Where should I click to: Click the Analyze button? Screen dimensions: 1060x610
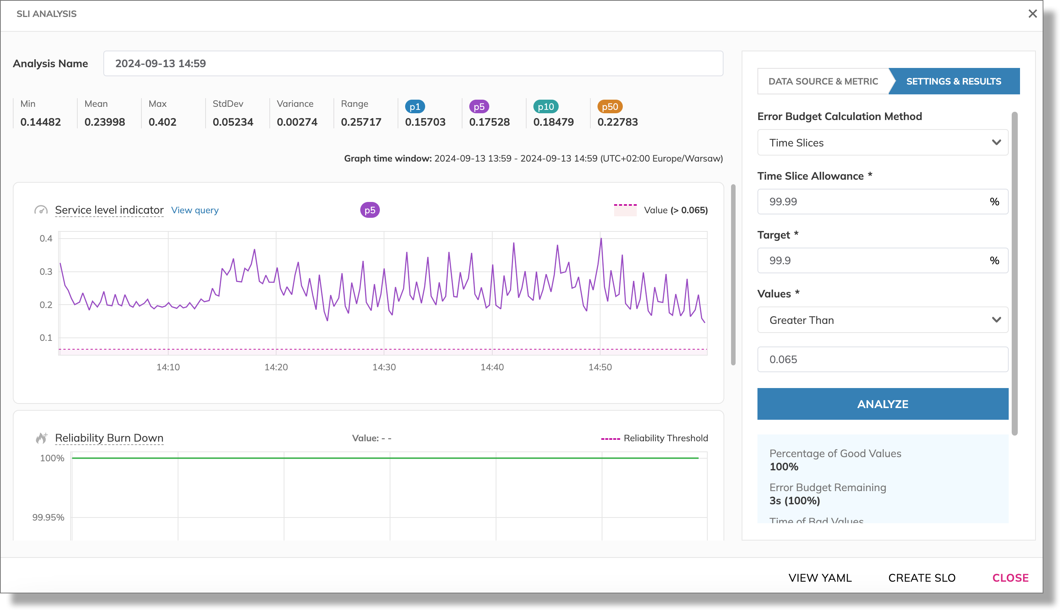tap(882, 404)
